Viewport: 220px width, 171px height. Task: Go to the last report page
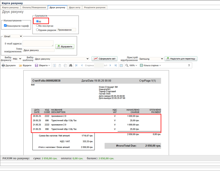(115, 66)
